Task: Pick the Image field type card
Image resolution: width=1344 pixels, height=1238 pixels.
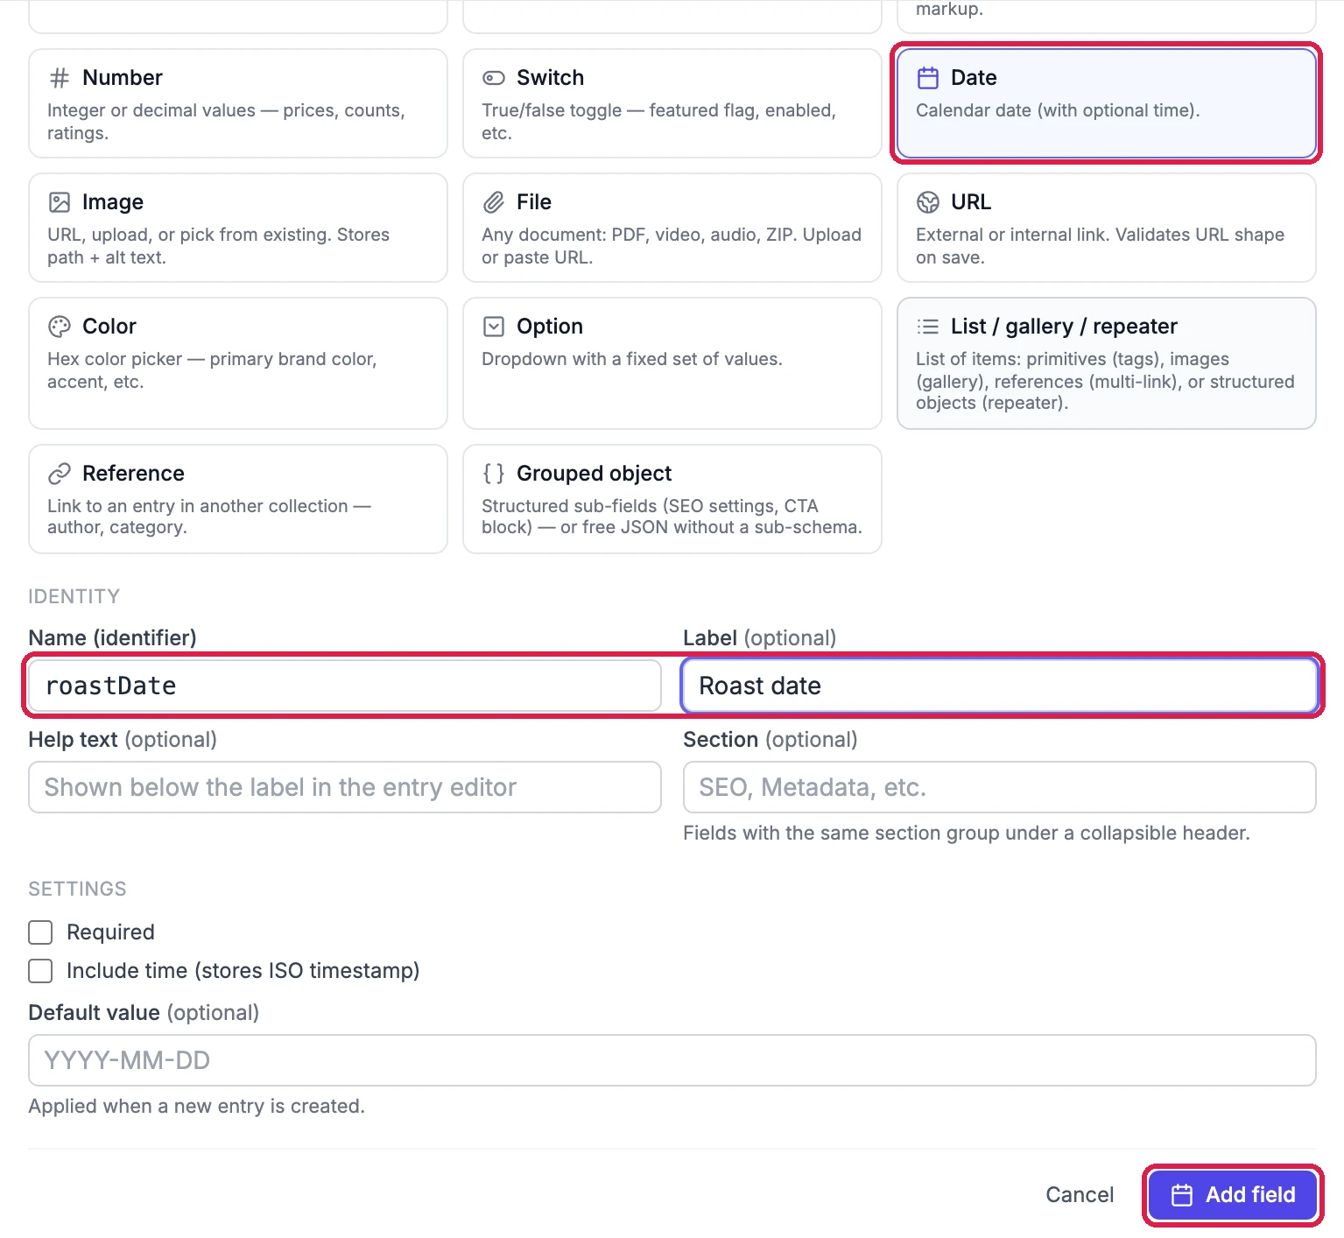Action: 238,228
